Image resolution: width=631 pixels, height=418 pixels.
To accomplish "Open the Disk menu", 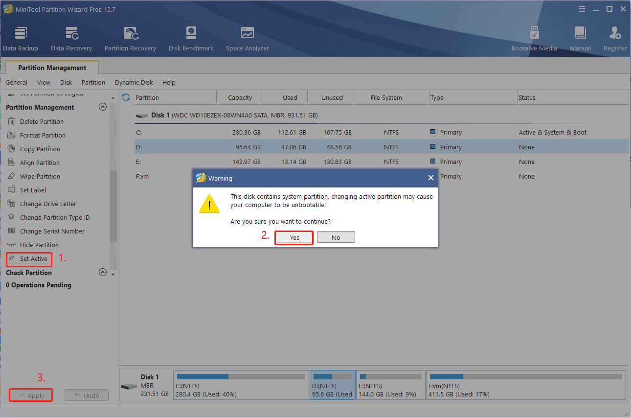I will [x=66, y=82].
